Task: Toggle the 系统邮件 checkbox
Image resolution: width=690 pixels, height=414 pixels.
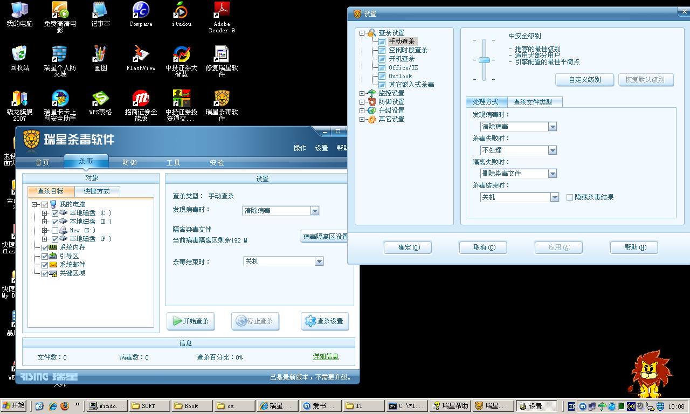Action: pos(45,265)
